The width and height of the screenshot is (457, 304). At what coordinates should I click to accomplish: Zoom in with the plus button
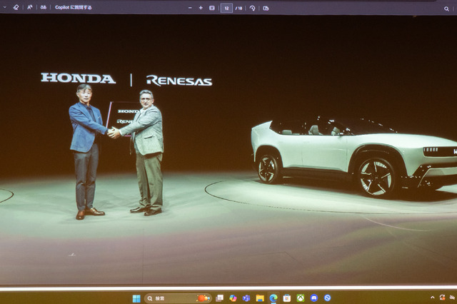coord(201,8)
